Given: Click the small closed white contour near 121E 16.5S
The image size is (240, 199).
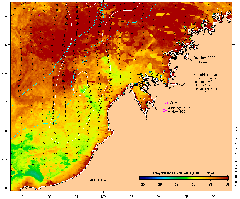Looking at the screenshot, I should point(81,84).
